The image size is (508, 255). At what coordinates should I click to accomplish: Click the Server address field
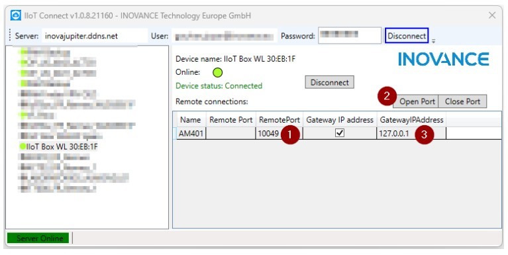pyautogui.click(x=95, y=36)
